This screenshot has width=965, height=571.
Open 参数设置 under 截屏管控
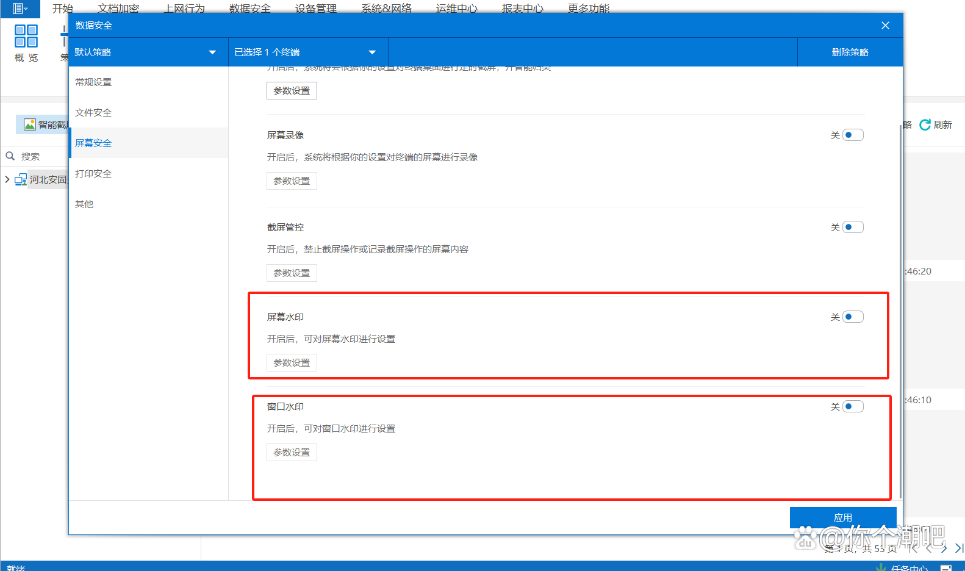[292, 273]
